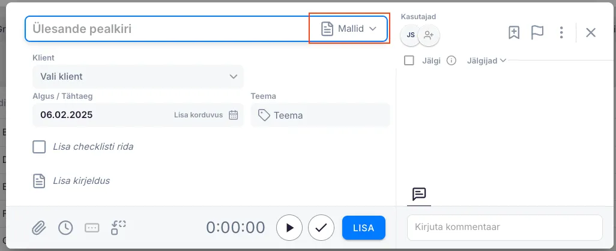This screenshot has height=251, width=616.
Task: Check the Jälgi checkbox
Action: [409, 61]
